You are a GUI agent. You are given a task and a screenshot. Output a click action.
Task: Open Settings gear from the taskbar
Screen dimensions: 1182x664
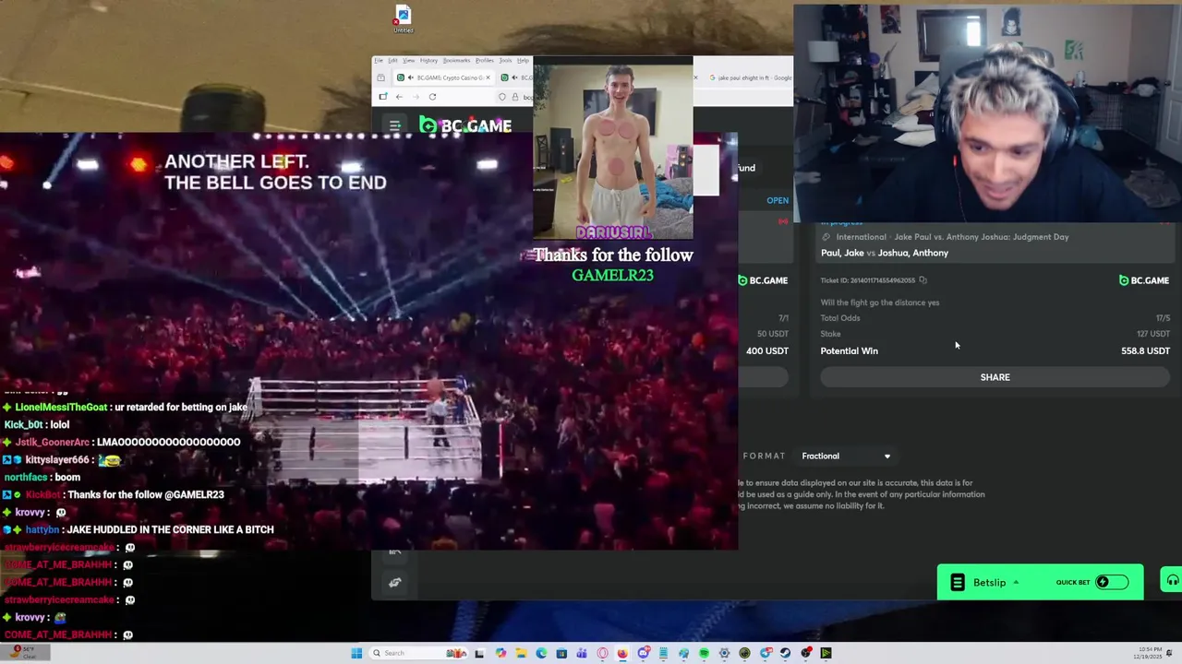point(724,653)
